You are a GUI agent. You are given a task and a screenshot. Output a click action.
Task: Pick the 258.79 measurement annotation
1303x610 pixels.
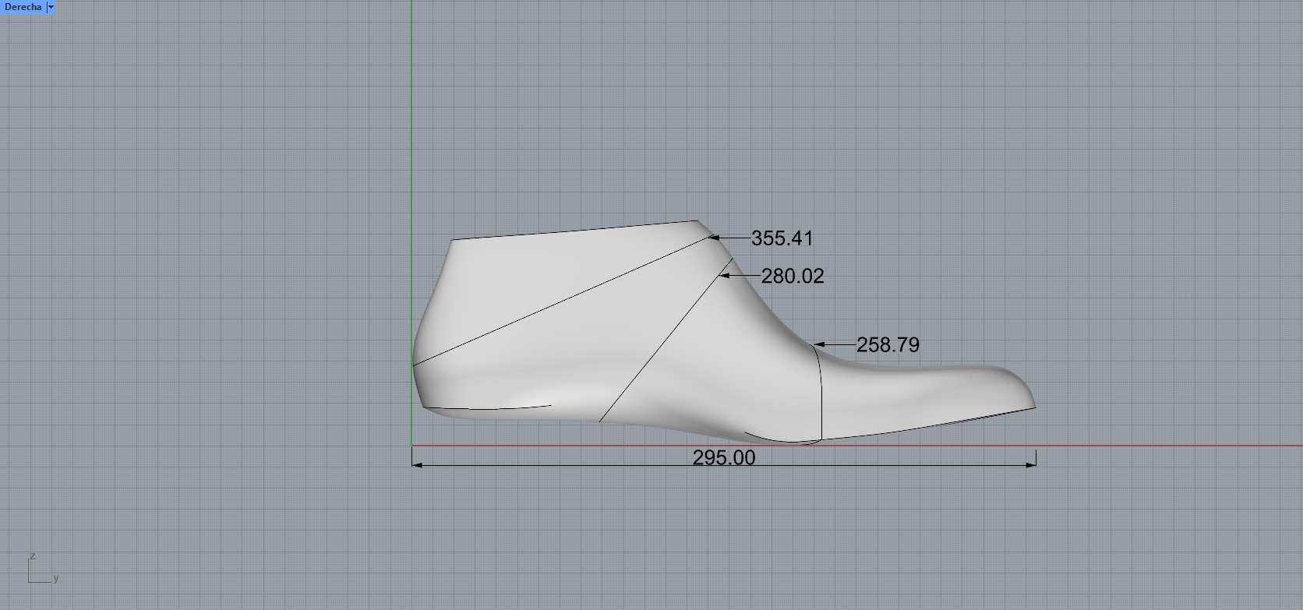pyautogui.click(x=888, y=345)
